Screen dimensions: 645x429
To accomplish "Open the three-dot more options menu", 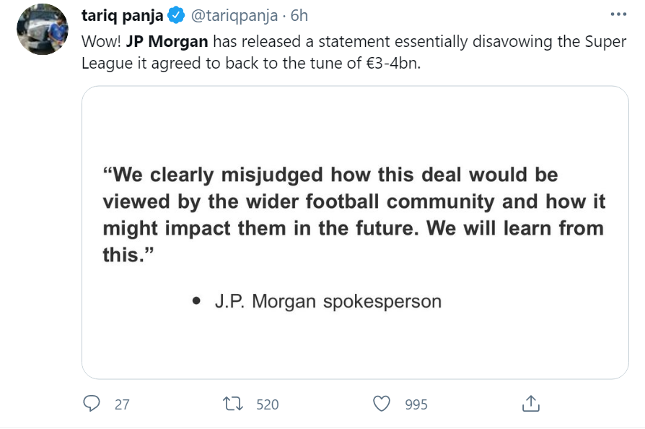I will [618, 14].
